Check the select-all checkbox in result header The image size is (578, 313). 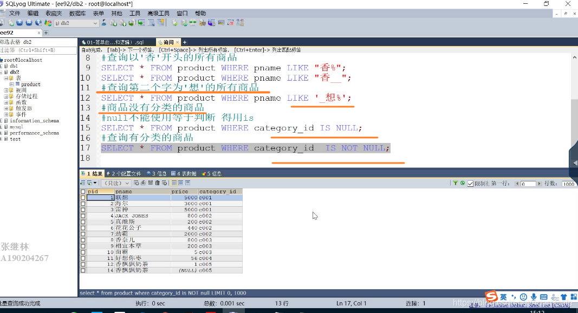pos(83,192)
